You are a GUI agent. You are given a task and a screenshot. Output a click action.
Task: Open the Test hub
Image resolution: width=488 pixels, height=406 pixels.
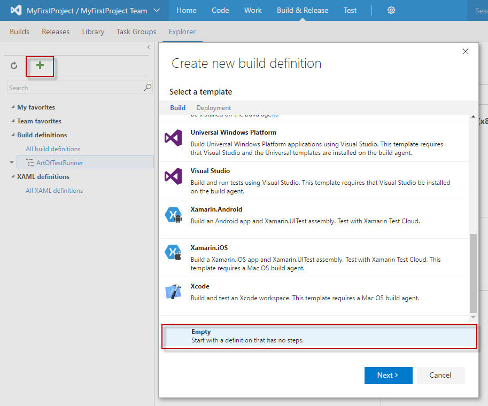350,10
